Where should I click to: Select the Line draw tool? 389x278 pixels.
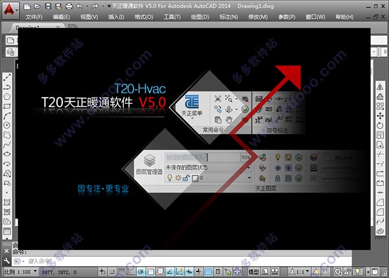tap(6, 76)
